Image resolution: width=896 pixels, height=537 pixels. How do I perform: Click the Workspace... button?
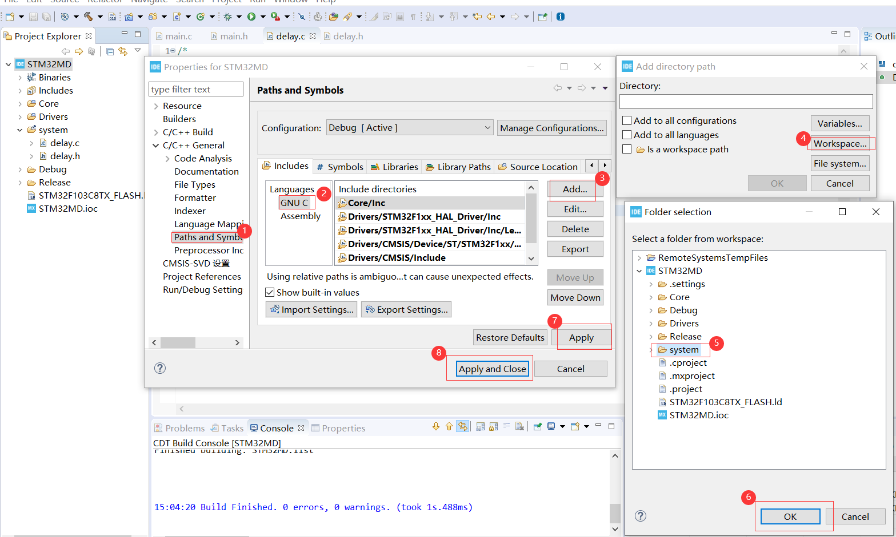(x=839, y=144)
